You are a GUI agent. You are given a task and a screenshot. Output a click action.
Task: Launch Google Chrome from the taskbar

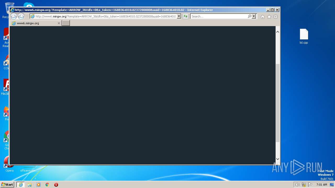pos(47,185)
